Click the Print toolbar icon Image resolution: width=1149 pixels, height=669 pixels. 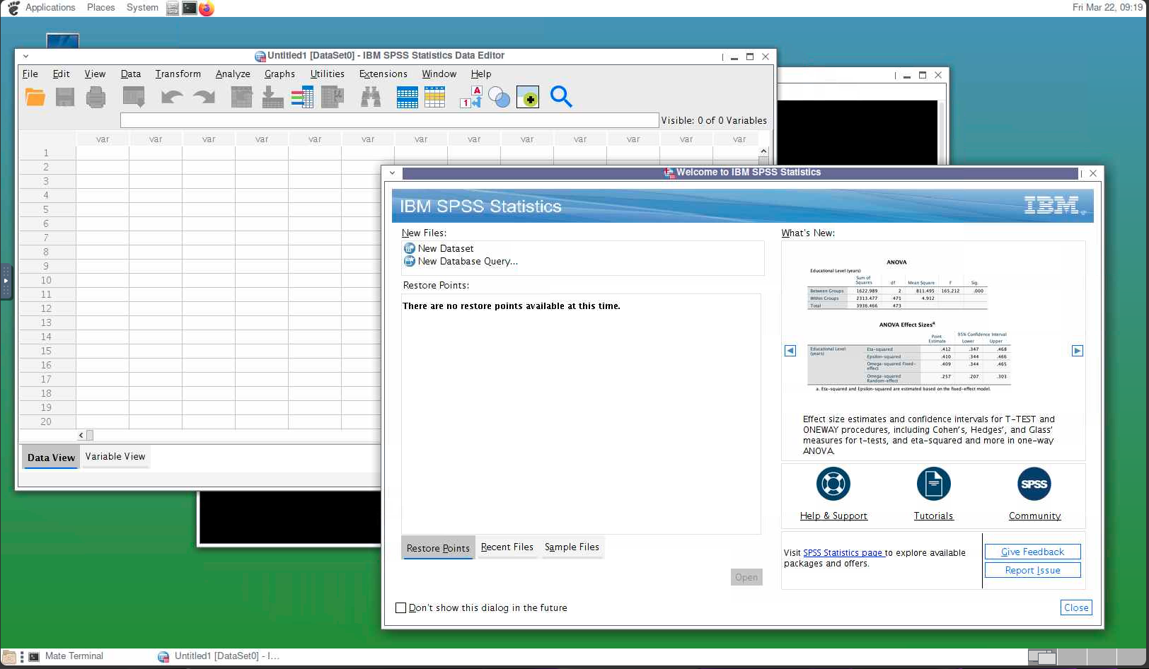pos(96,97)
